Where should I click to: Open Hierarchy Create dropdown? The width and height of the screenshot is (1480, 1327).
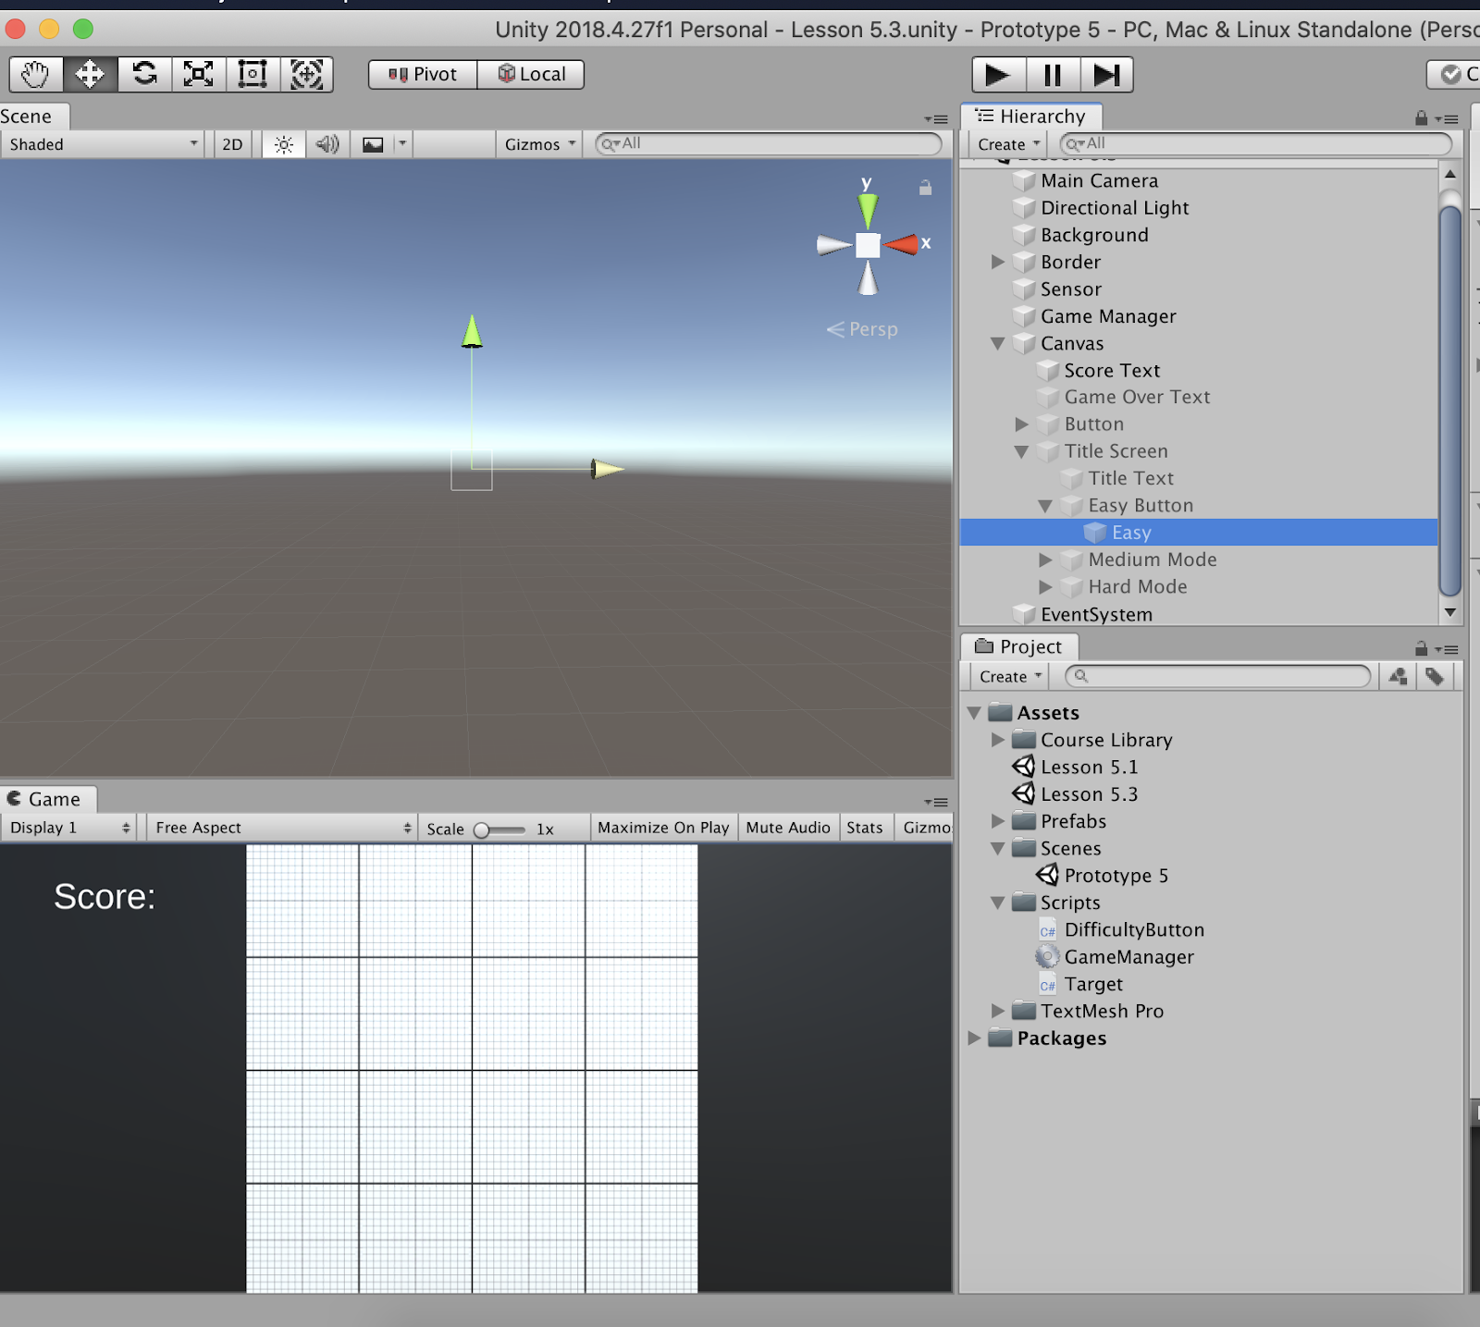pyautogui.click(x=1008, y=144)
